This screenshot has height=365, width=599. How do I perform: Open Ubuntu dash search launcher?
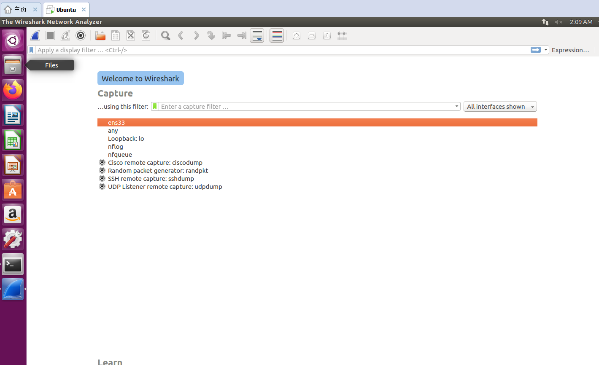[x=13, y=41]
